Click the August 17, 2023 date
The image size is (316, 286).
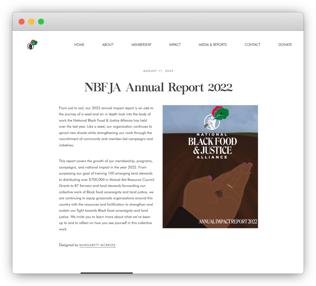click(158, 71)
